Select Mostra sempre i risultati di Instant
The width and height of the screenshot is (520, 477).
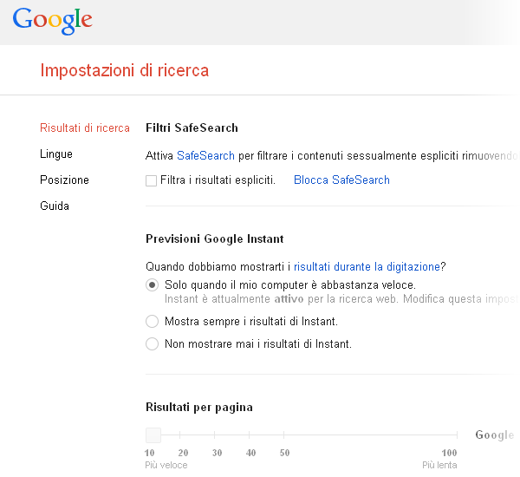tap(153, 322)
